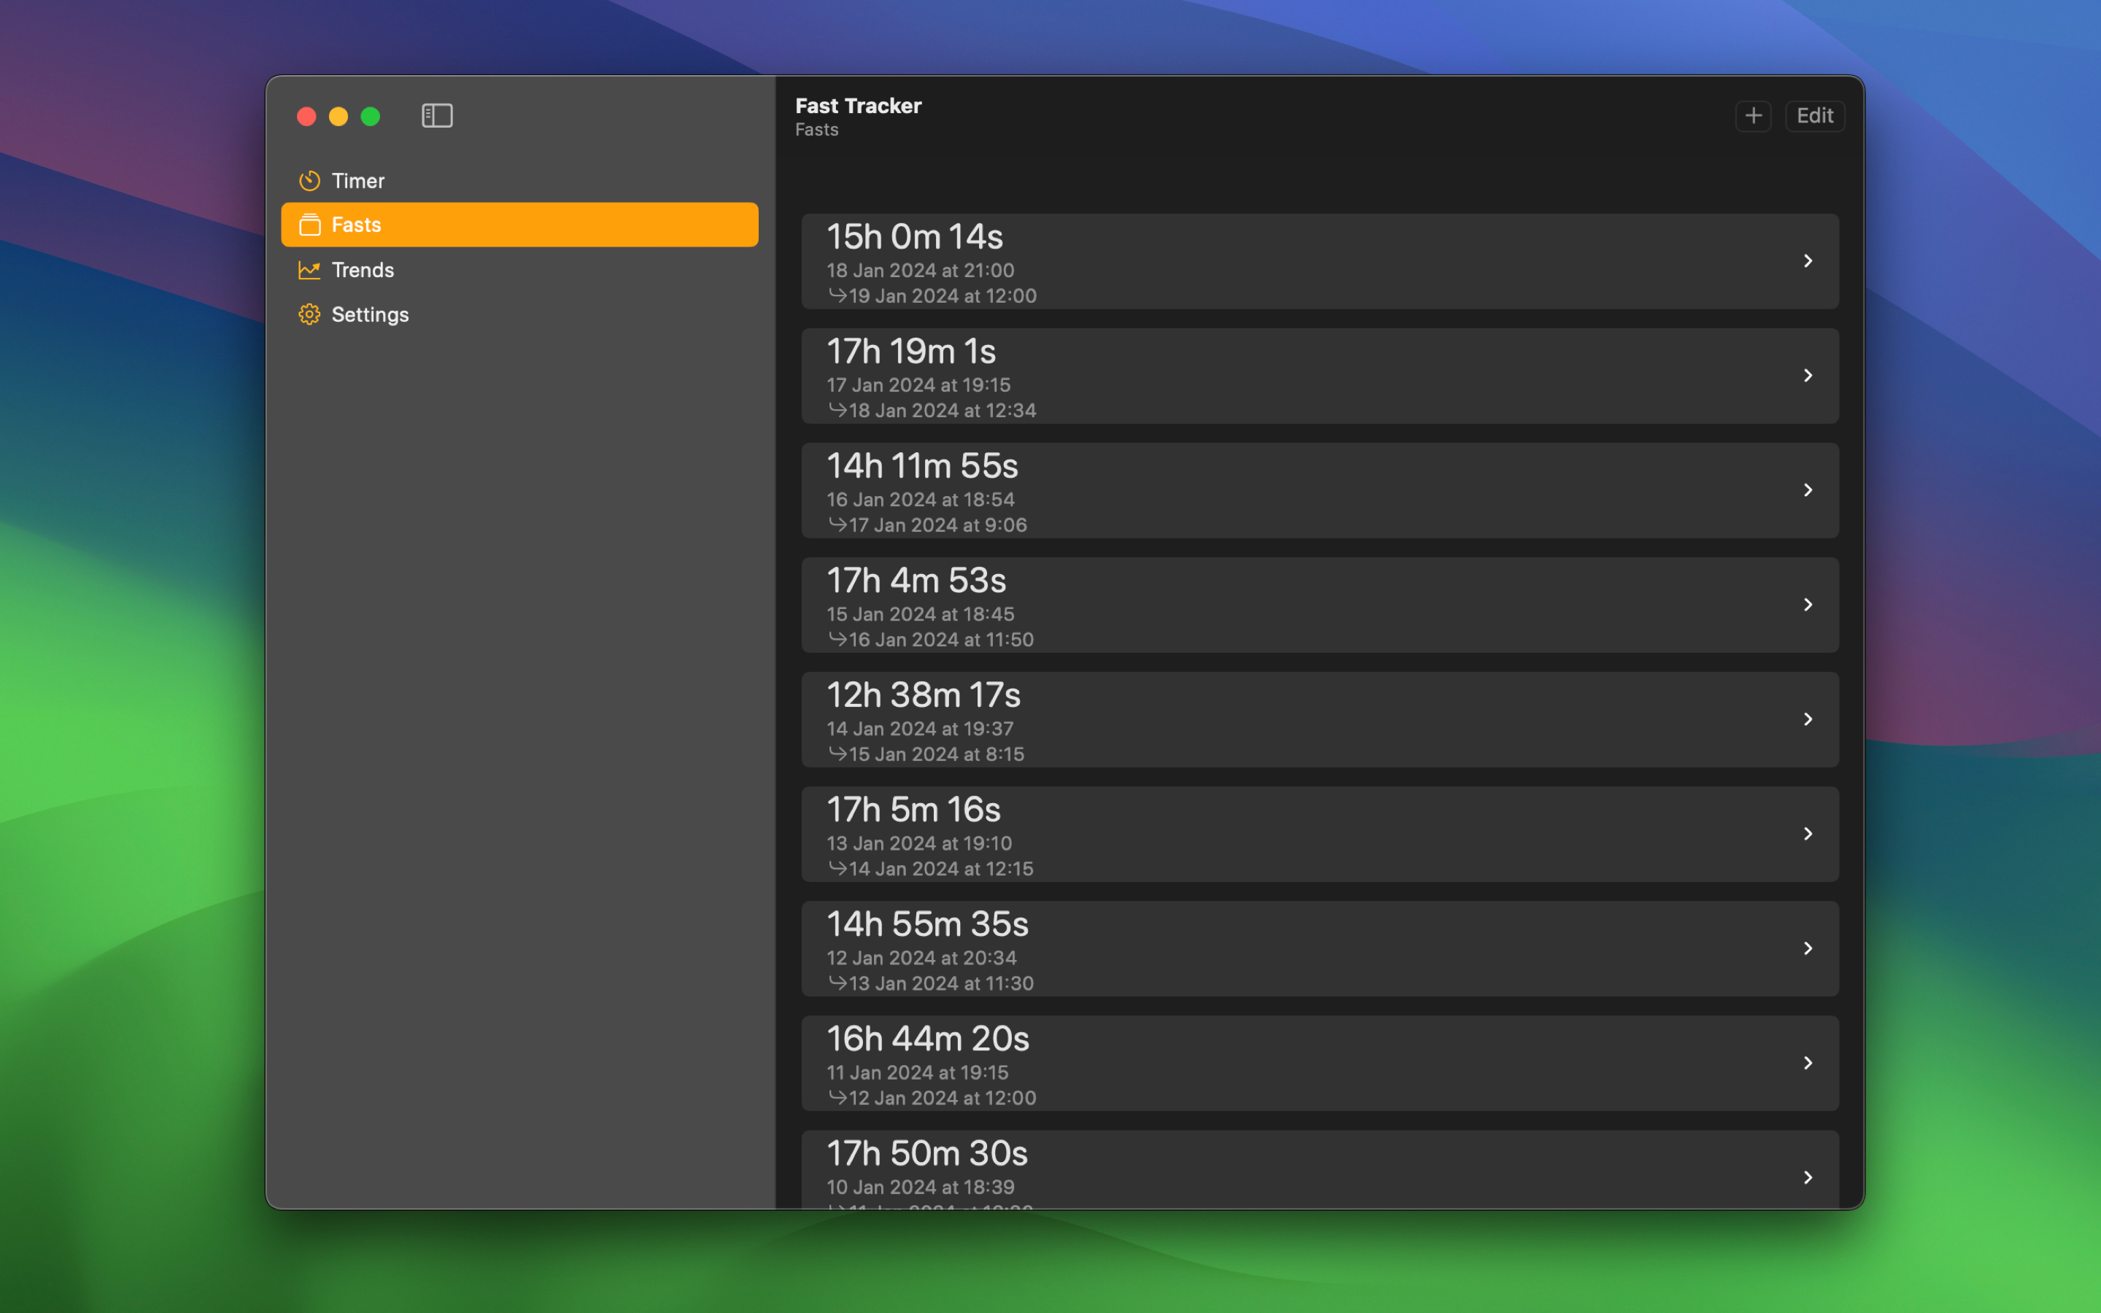Viewport: 2101px width, 1313px height.
Task: Open the Timer section
Action: click(x=519, y=181)
